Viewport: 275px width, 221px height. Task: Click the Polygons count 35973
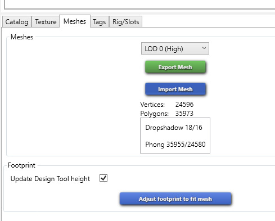184,114
